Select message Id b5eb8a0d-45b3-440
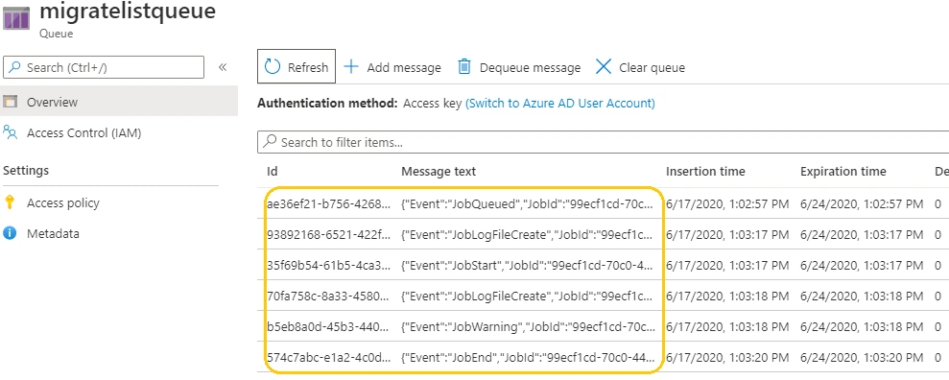 click(x=328, y=327)
